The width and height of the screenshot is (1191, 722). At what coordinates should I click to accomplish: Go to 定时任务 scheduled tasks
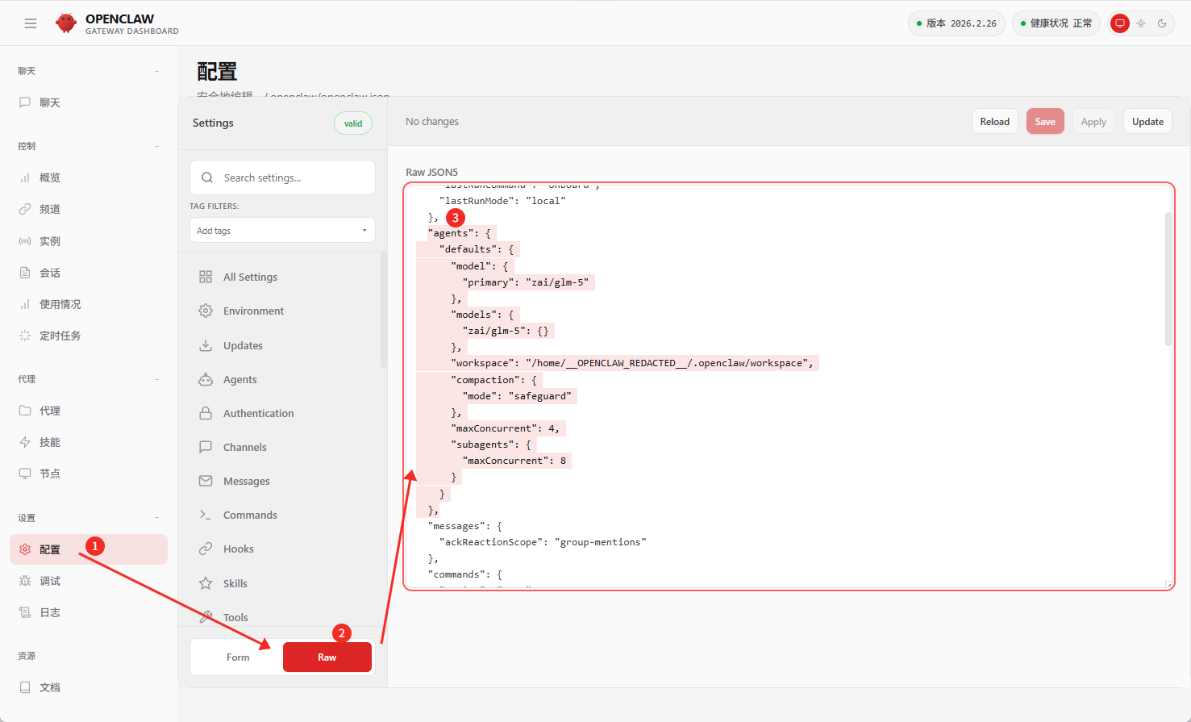(x=60, y=336)
